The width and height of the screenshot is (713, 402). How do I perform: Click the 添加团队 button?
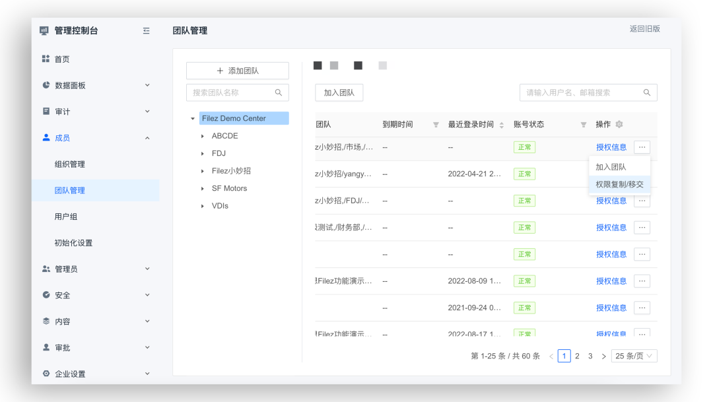(238, 71)
